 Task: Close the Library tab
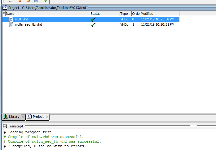23,117
